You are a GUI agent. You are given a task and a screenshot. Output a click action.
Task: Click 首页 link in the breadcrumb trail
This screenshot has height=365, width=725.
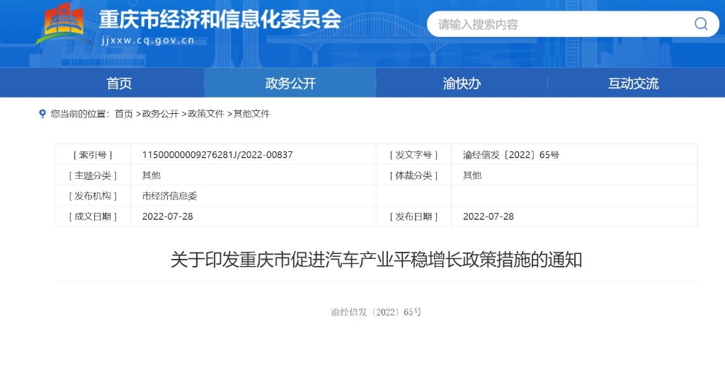[124, 114]
